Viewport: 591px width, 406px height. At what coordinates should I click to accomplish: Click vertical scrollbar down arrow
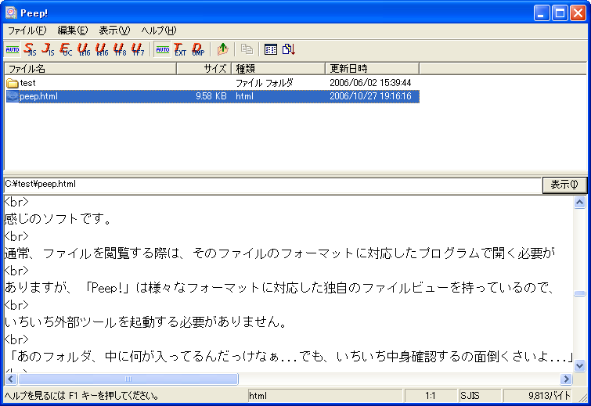[x=580, y=365]
